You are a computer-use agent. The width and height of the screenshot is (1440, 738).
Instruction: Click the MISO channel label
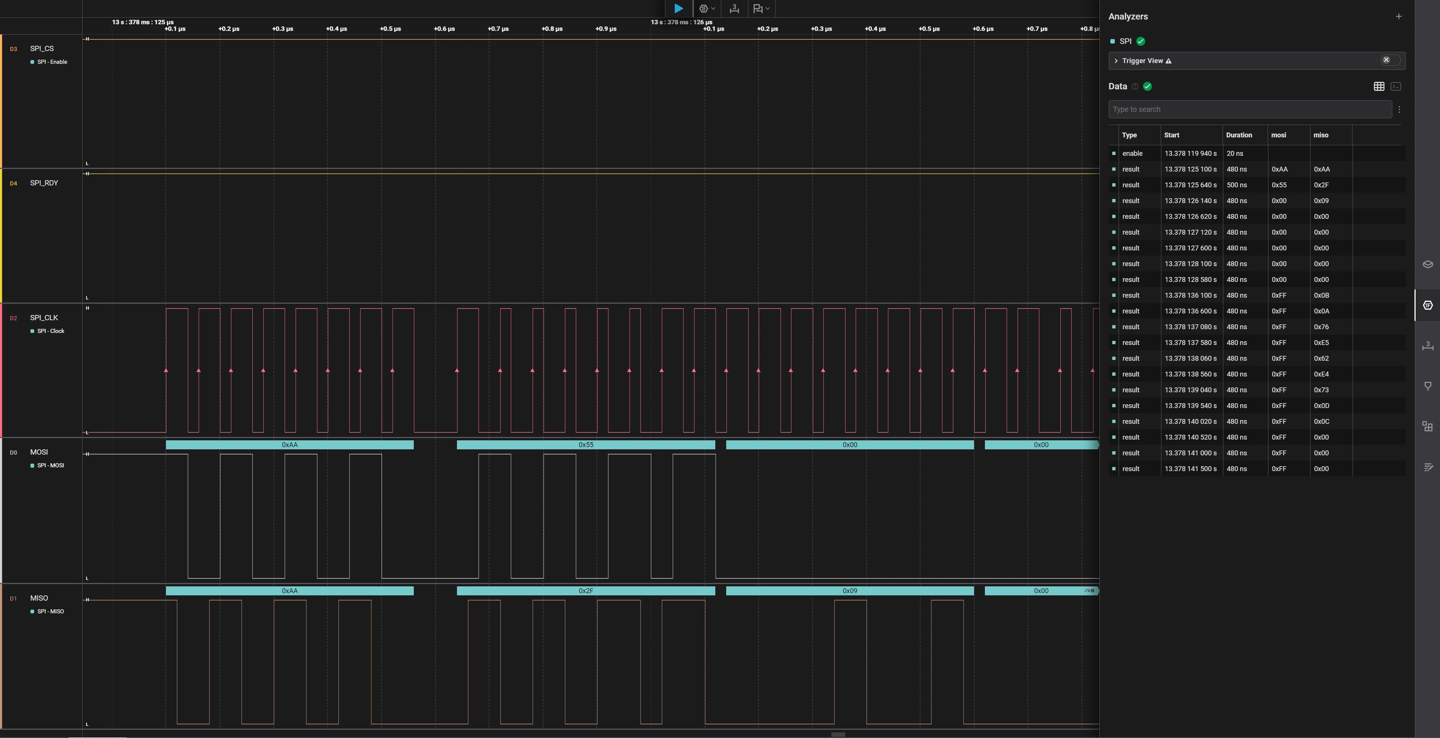pos(39,598)
